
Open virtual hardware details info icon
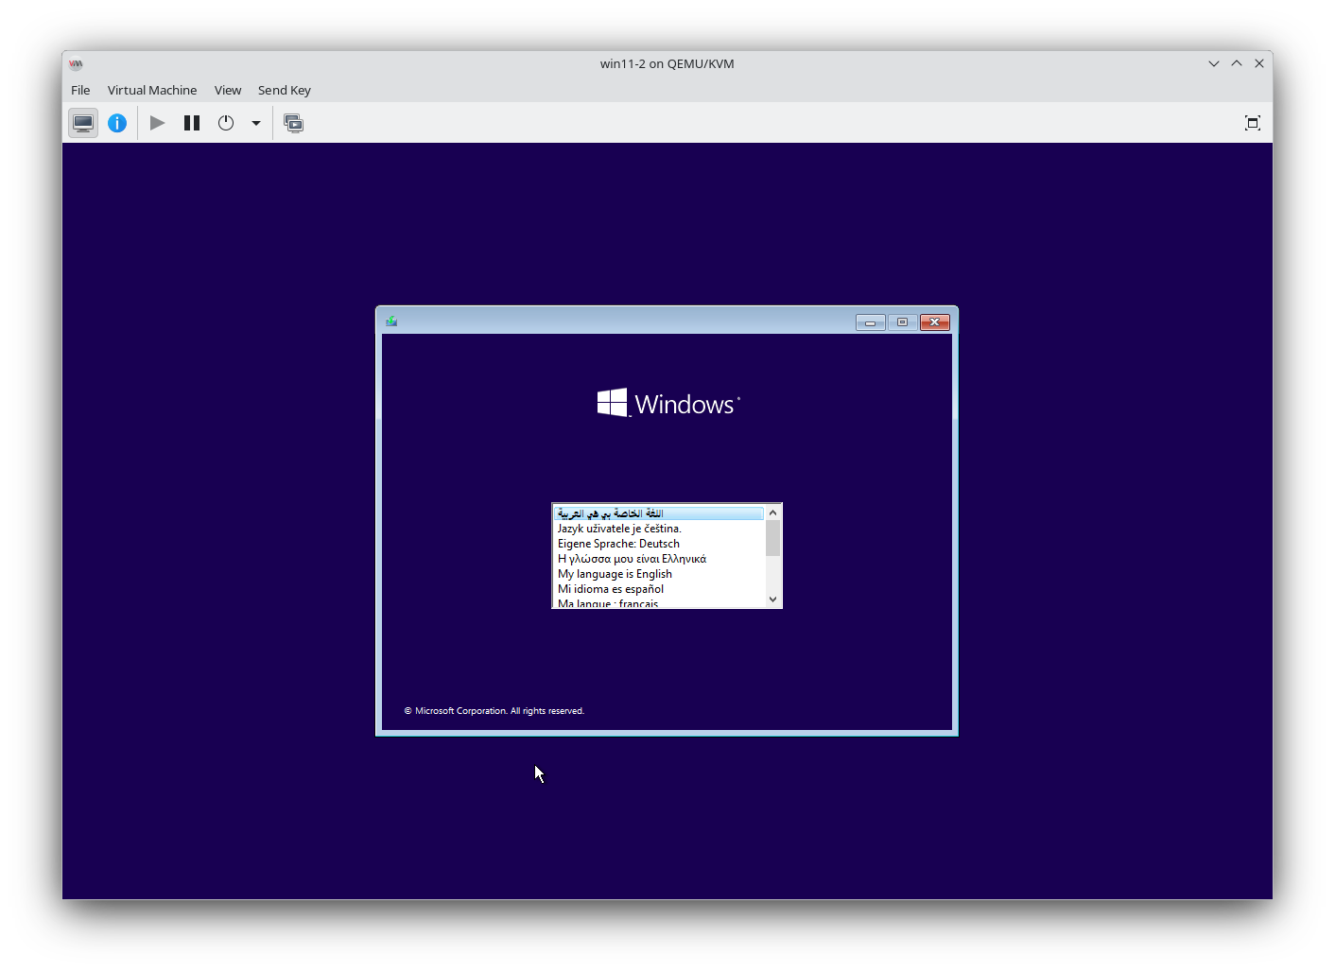(x=117, y=123)
